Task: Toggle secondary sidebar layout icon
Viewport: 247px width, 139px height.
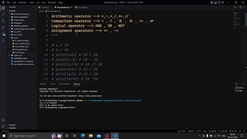Action: point(219,3)
